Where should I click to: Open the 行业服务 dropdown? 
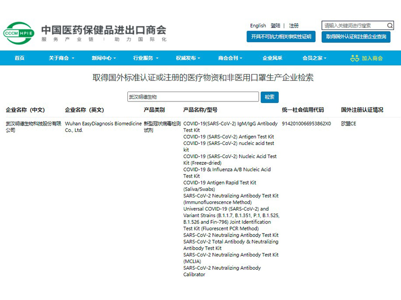click(x=146, y=58)
